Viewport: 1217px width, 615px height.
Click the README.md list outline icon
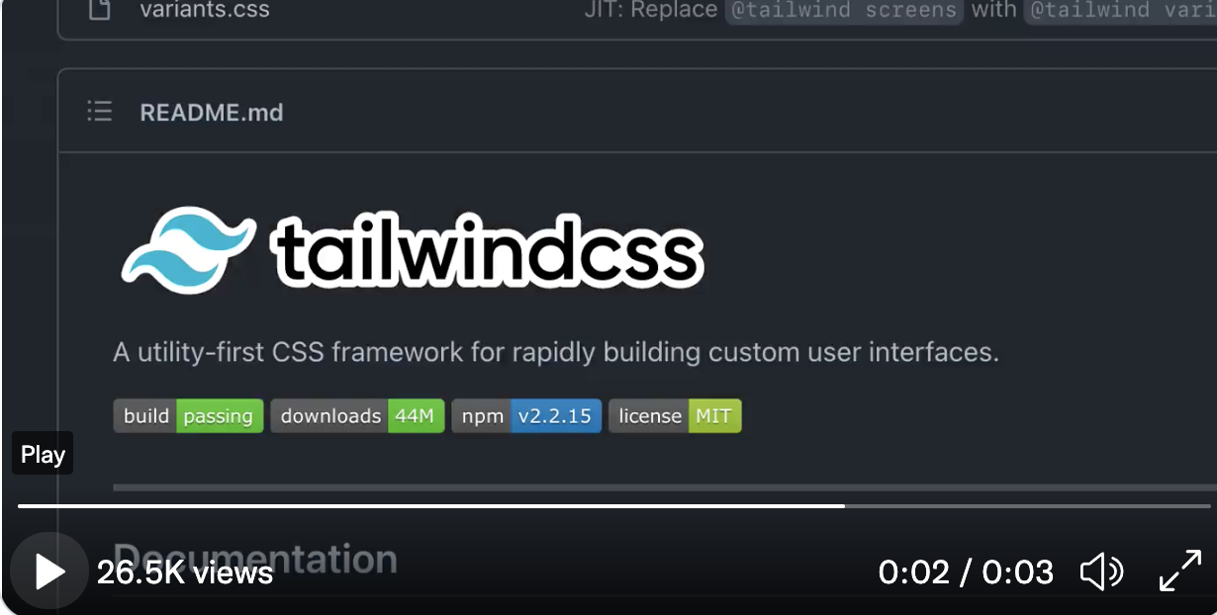(x=100, y=112)
